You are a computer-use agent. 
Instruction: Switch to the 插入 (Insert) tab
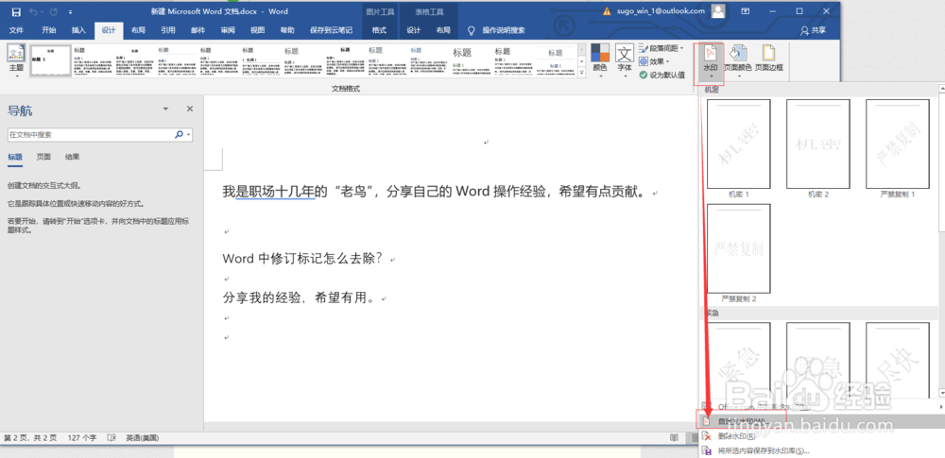(79, 30)
